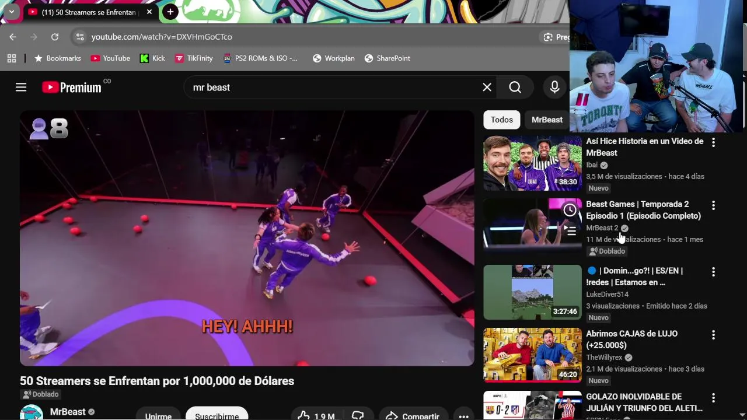Open a new browser tab with plus
This screenshot has height=420, width=747.
click(170, 12)
